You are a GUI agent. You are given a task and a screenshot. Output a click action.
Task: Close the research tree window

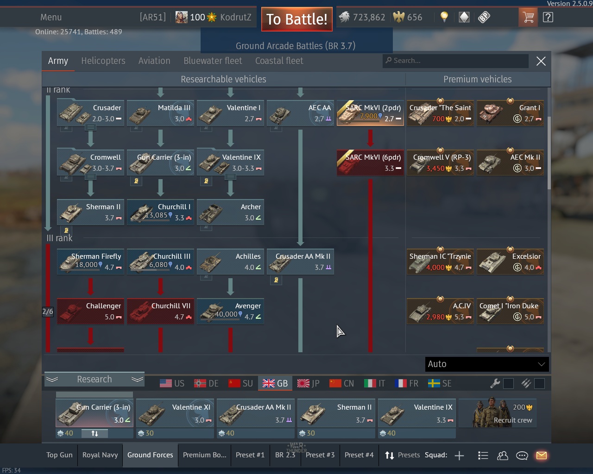coord(541,61)
